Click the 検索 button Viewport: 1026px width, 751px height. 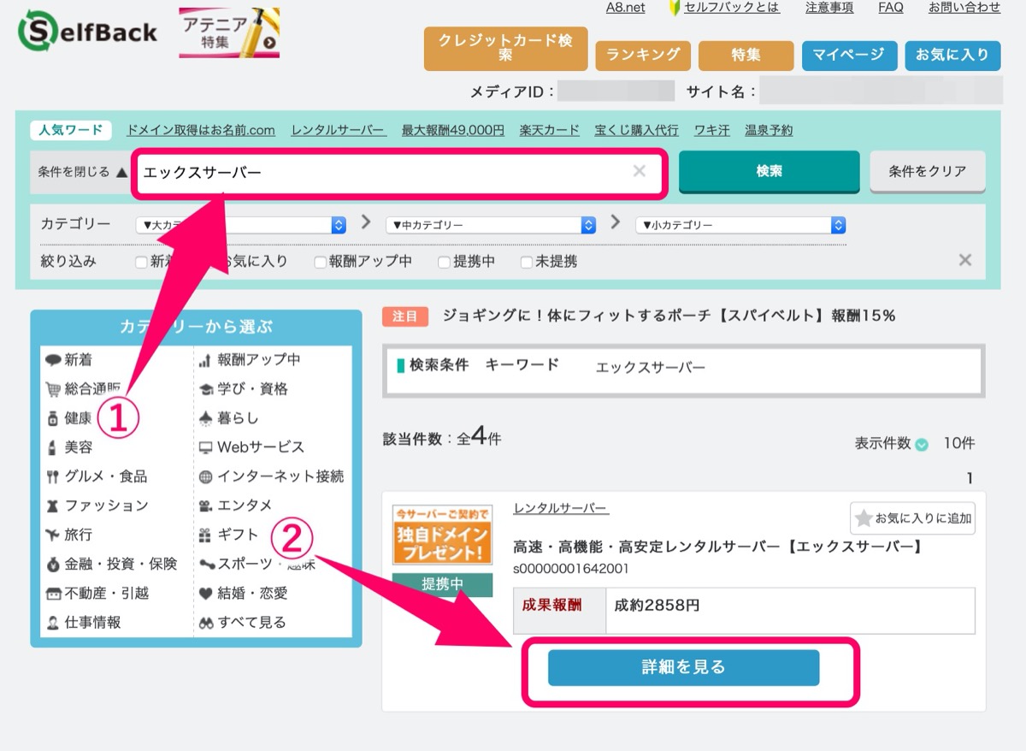(769, 171)
